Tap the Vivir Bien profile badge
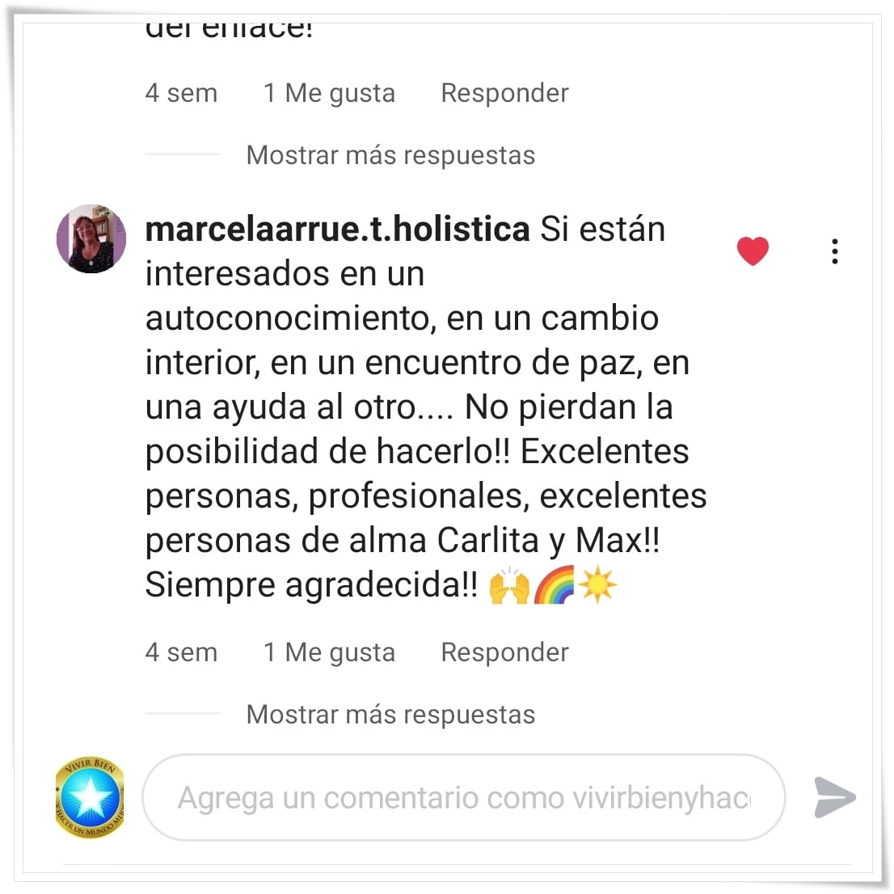 (90, 797)
